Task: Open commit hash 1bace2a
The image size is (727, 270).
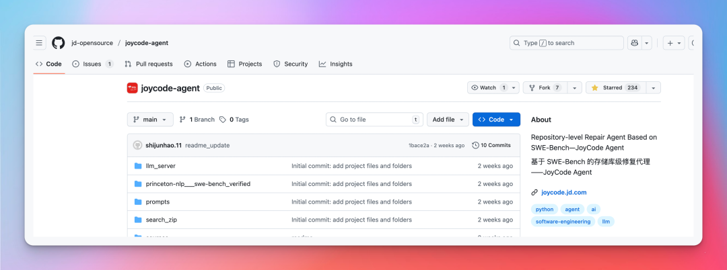Action: click(x=419, y=145)
